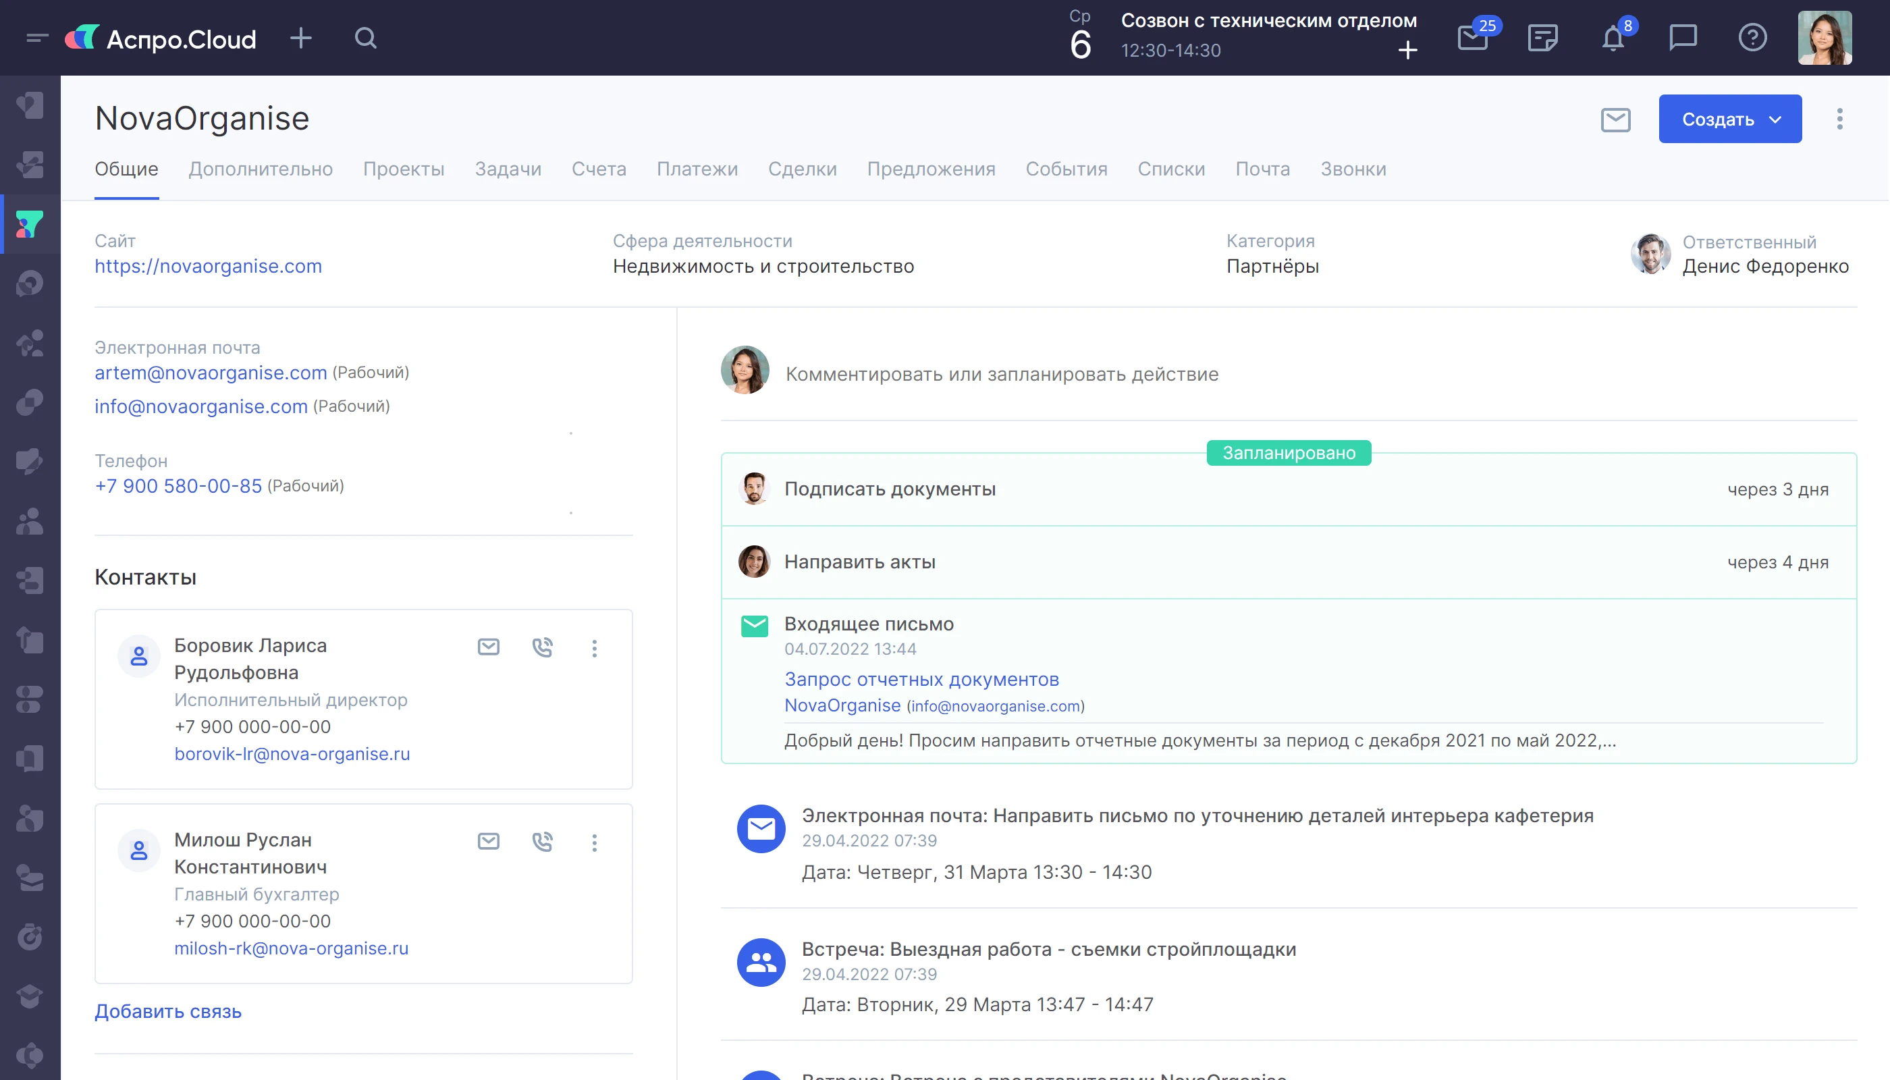Click plus icon near the calendar event
The height and width of the screenshot is (1080, 1890).
click(1407, 51)
